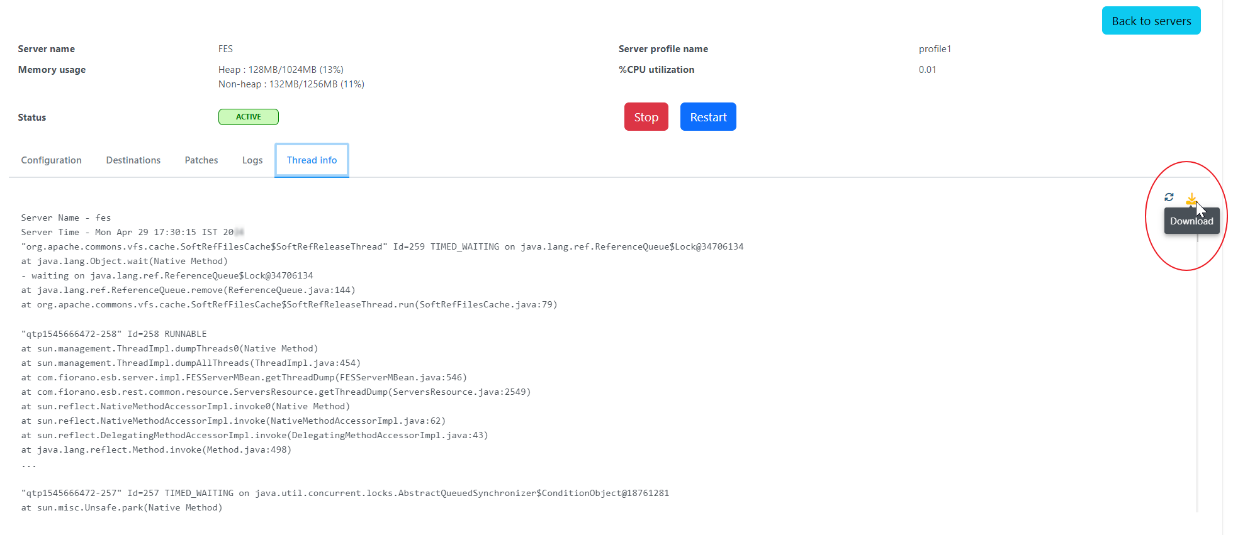Click the qtp1545666472-258 RUNNABLE thread line
The height and width of the screenshot is (535, 1233).
click(114, 334)
